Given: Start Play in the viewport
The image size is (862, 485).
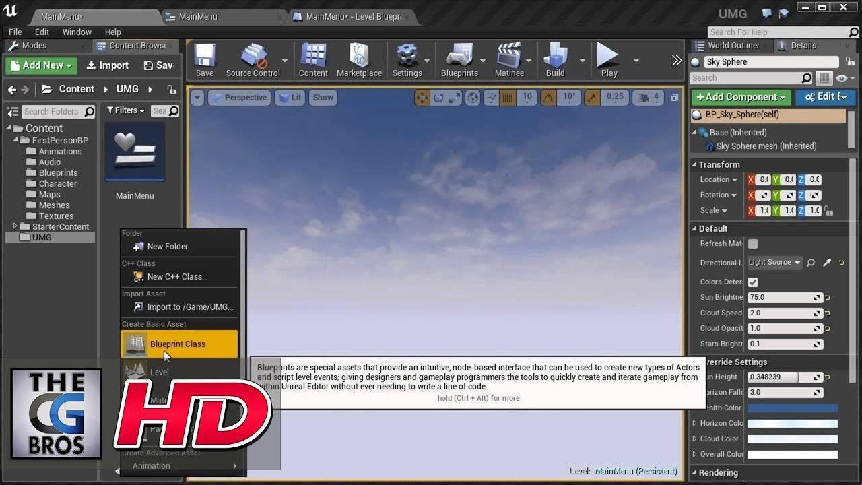Looking at the screenshot, I should click(609, 60).
